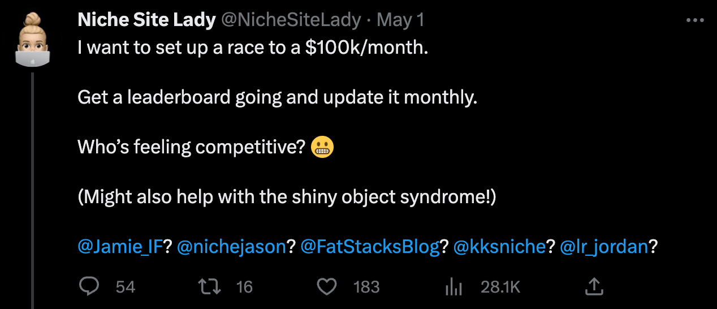
Task: Open the three-dot more options menu
Action: 694,20
